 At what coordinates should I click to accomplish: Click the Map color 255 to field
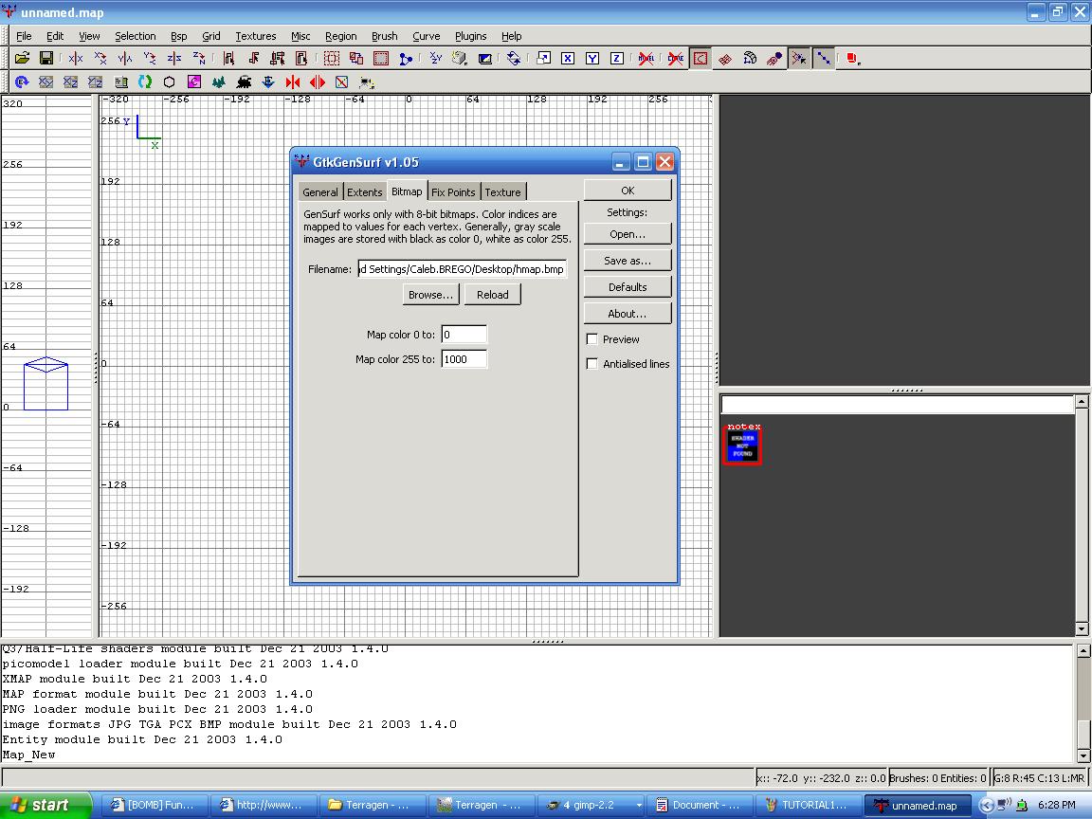[464, 359]
